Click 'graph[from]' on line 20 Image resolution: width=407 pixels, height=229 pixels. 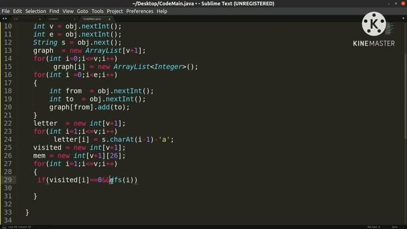tap(71, 108)
